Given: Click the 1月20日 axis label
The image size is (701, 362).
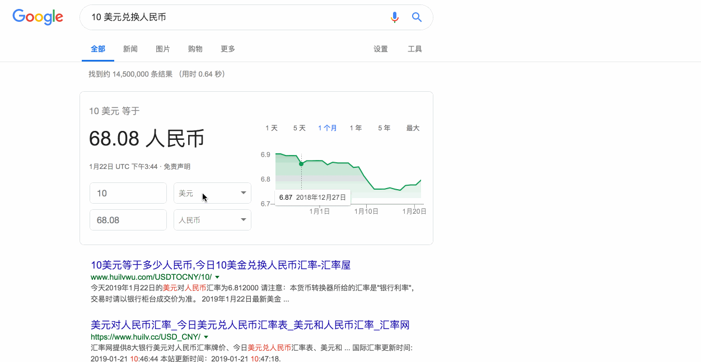Looking at the screenshot, I should 414,211.
